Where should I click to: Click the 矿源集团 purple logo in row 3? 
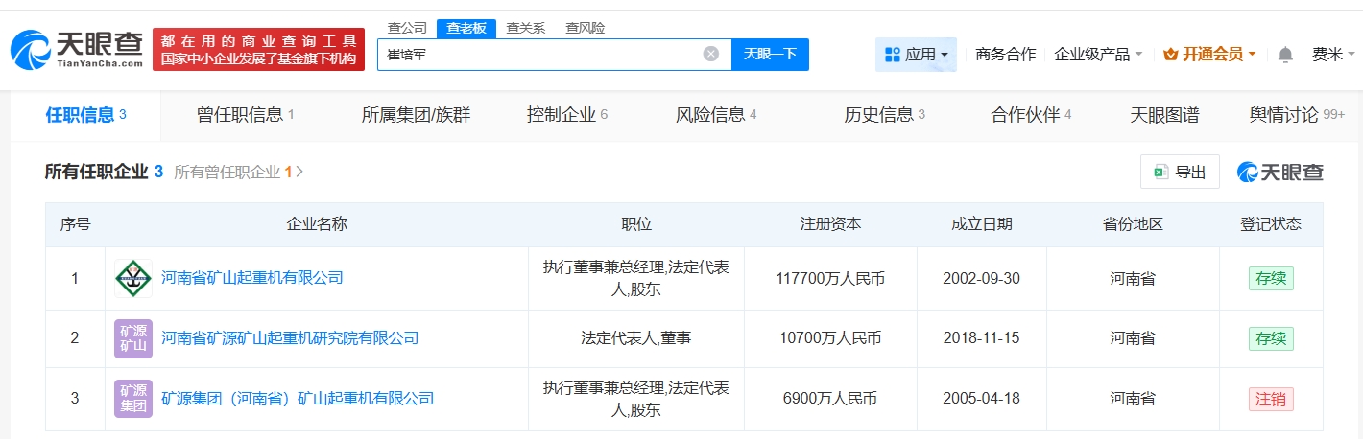point(132,399)
